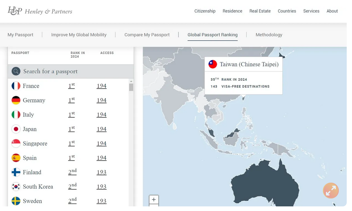The height and width of the screenshot is (211, 352).
Task: Click the Spain passport name
Action: tap(30, 158)
